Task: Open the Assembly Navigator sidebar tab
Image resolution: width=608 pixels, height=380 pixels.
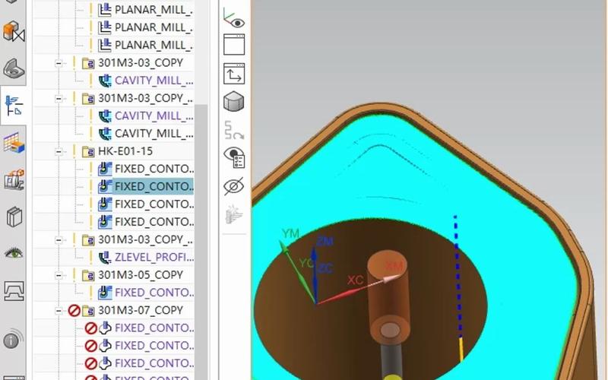Action: click(x=14, y=32)
